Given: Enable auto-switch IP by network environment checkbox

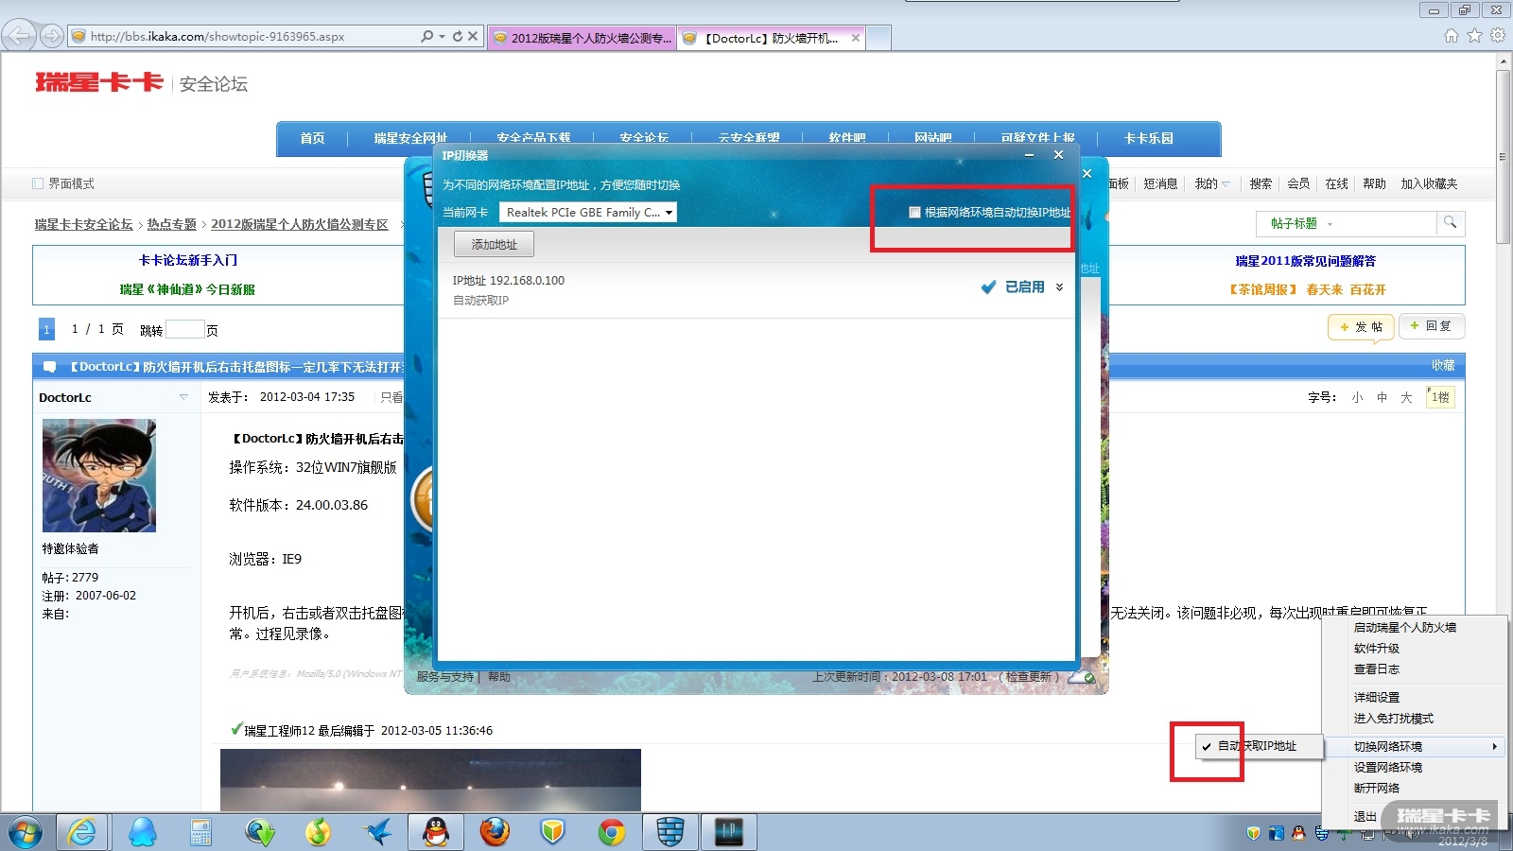Looking at the screenshot, I should 914,213.
